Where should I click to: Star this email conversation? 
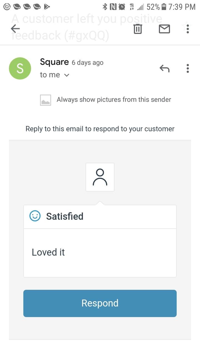point(185,27)
